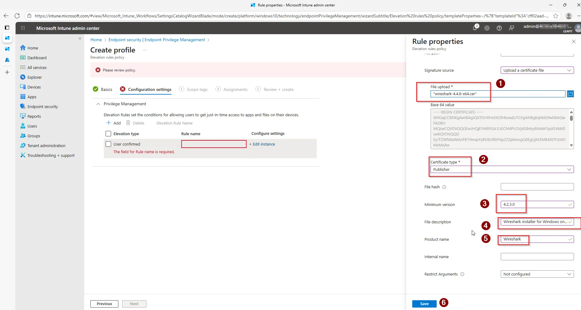Open the Users icon in sidebar
This screenshot has width=581, height=310.
[23, 126]
